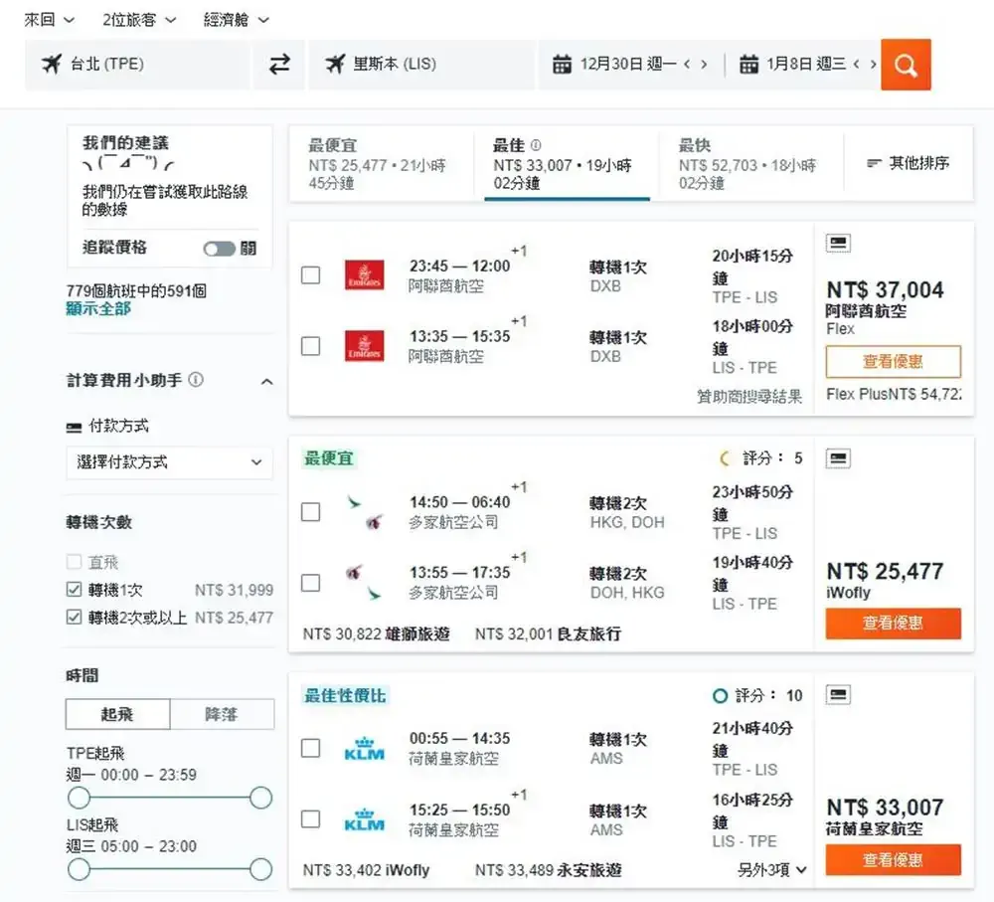Image resolution: width=994 pixels, height=902 pixels.
Task: Click sort lines icon beside 其他排序
Action: pyautogui.click(x=874, y=163)
